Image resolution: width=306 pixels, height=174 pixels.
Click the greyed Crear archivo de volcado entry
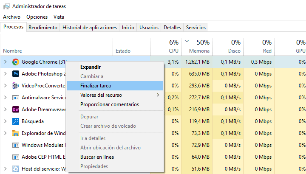click(115, 126)
